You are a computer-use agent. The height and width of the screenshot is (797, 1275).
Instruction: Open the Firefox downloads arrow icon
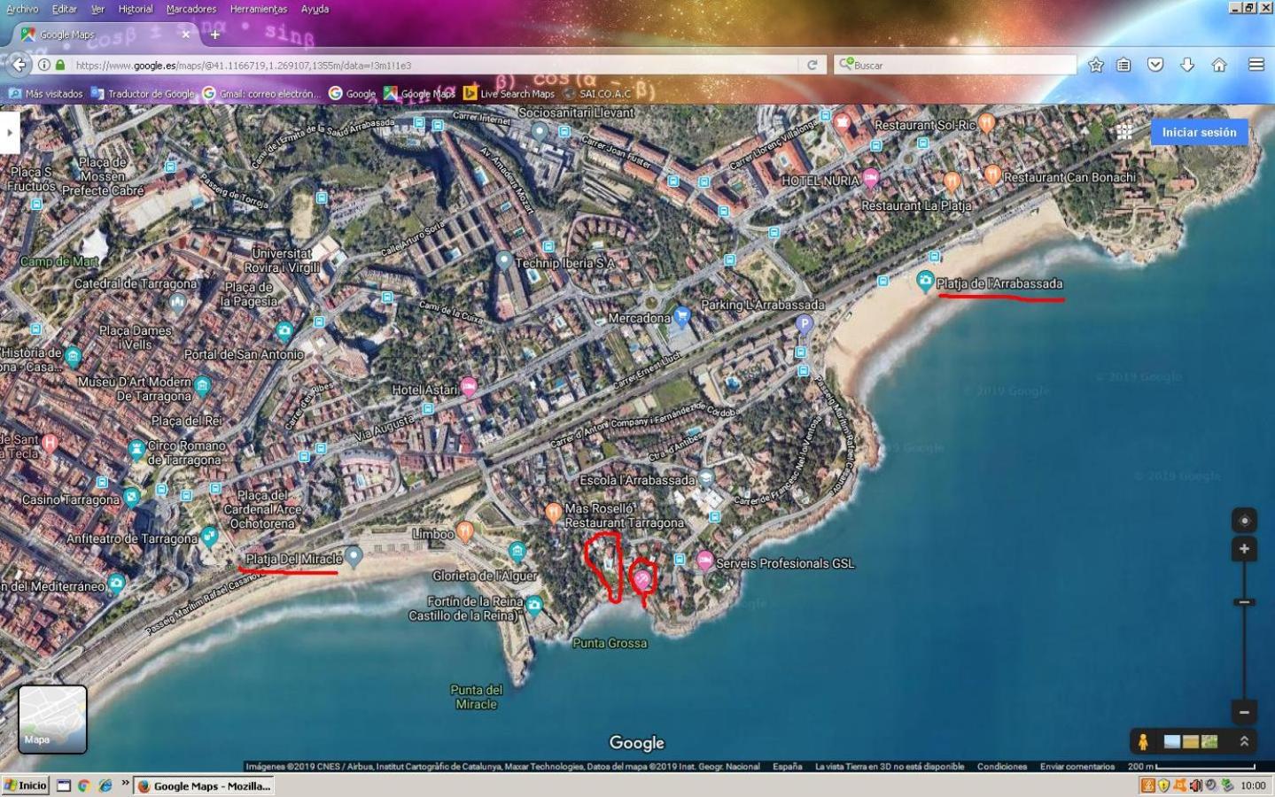pyautogui.click(x=1187, y=65)
